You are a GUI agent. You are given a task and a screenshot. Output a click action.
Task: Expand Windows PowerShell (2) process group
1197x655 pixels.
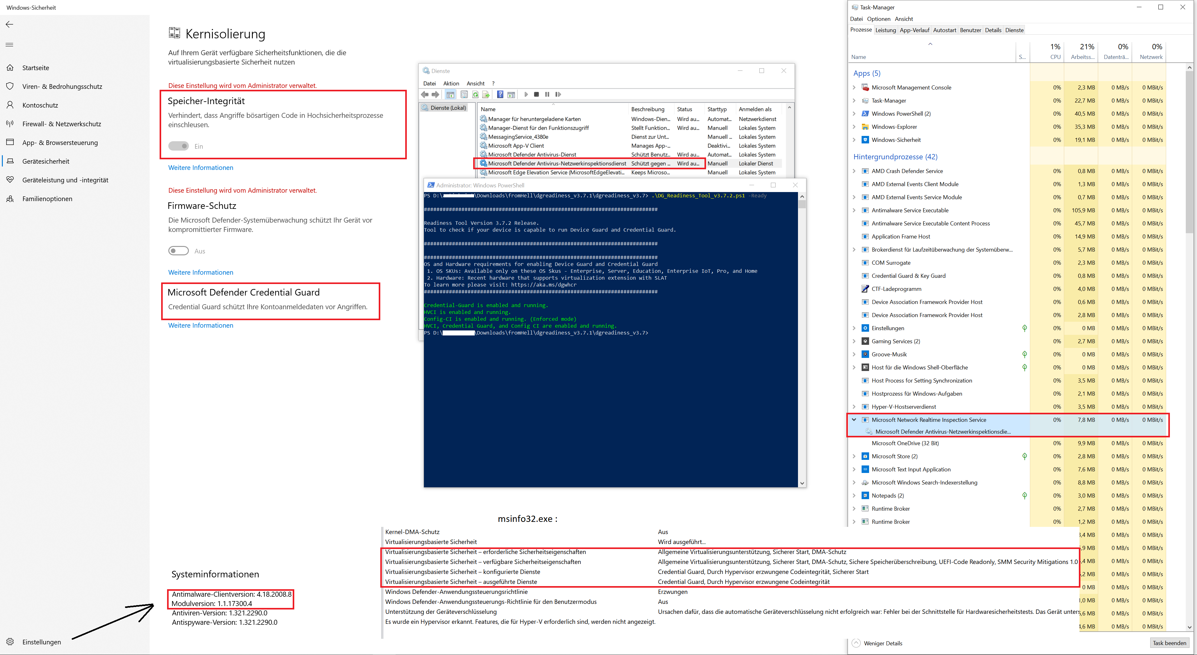tap(853, 113)
